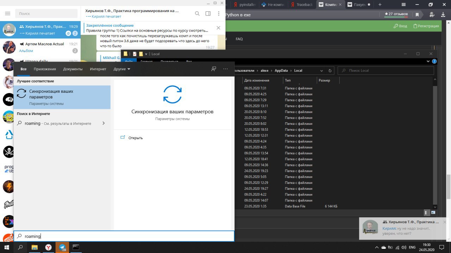The height and width of the screenshot is (253, 451).
Task: Expand the Explorer ribbon chevron
Action: point(429,61)
